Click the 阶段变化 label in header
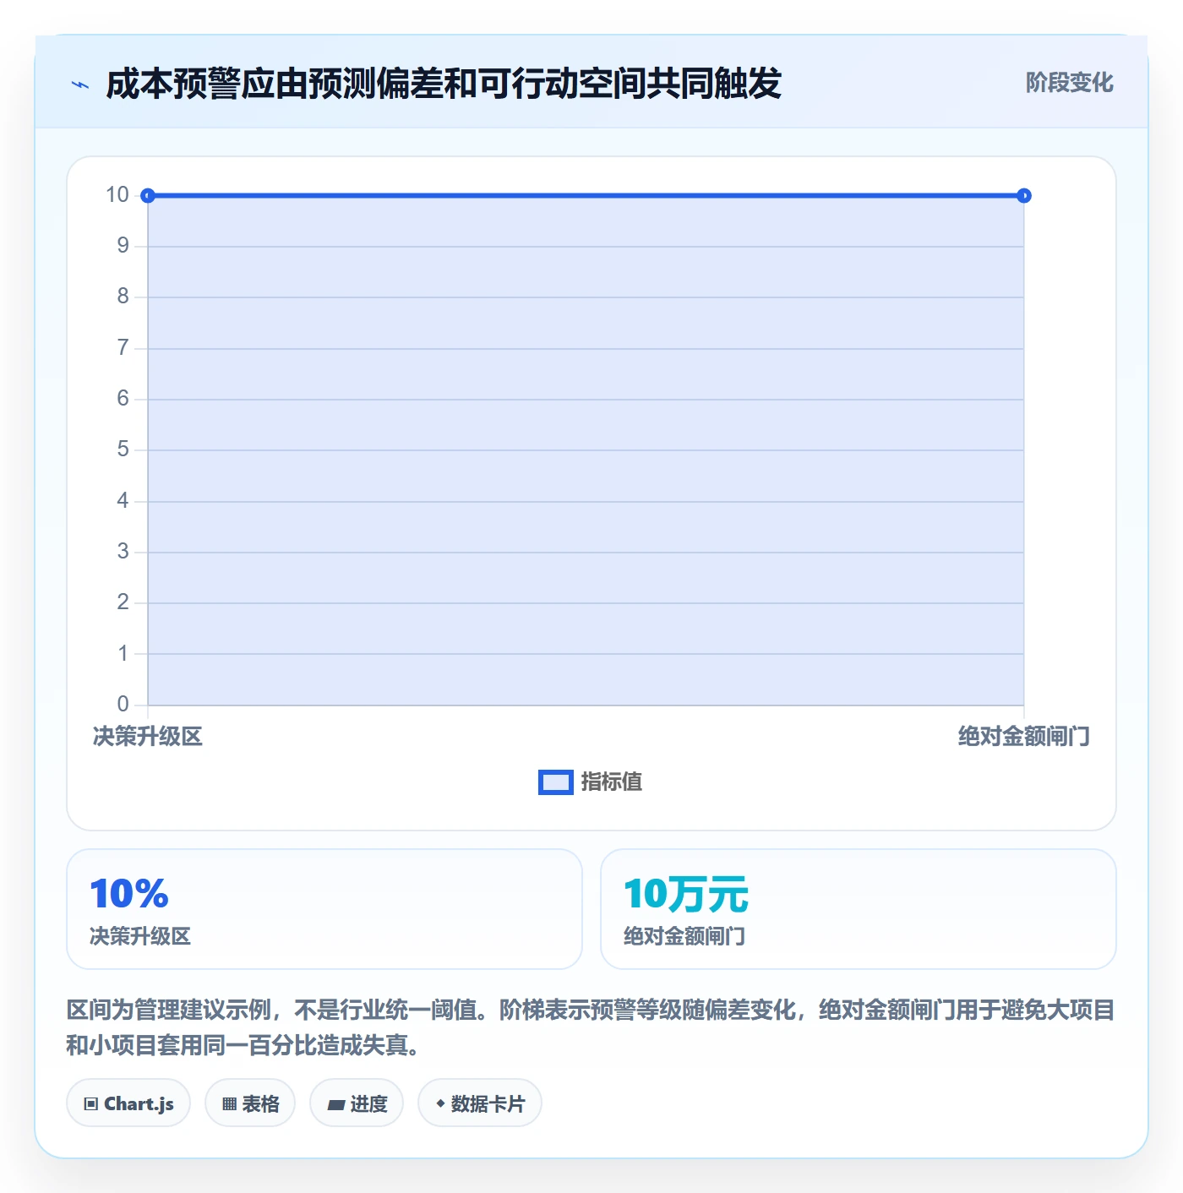 click(x=1069, y=83)
